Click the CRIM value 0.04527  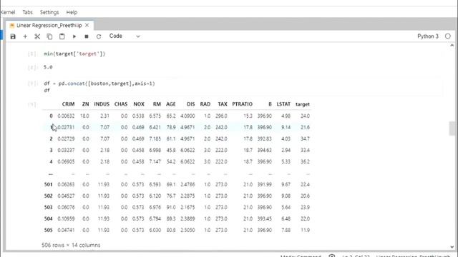pyautogui.click(x=66, y=196)
